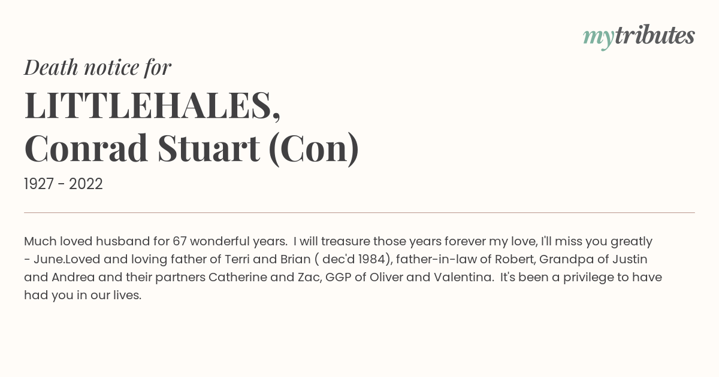This screenshot has height=377, width=719.
Task: Click the name "Justin" in the notice
Action: click(x=629, y=260)
